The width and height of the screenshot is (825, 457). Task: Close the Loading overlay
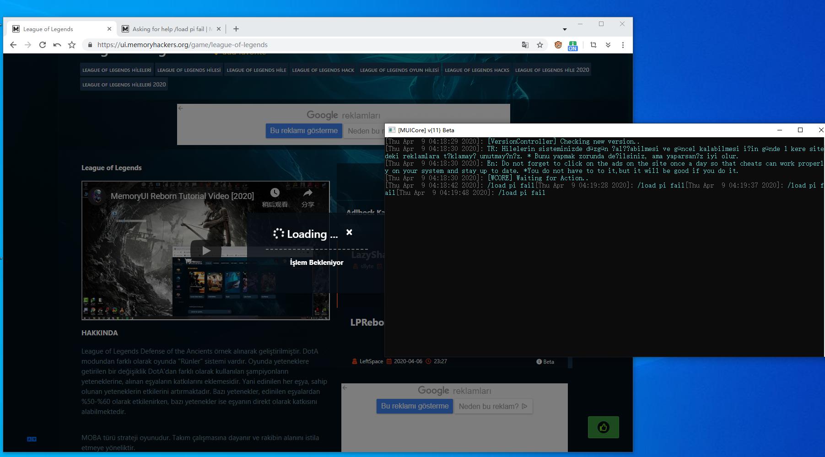click(350, 232)
